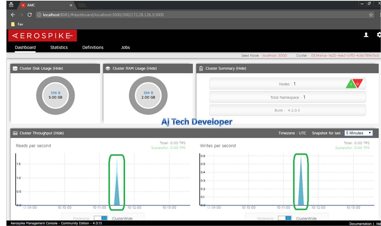The width and height of the screenshot is (381, 226).
Task: Click the Nodes : 1 summary row
Action: 288,84
